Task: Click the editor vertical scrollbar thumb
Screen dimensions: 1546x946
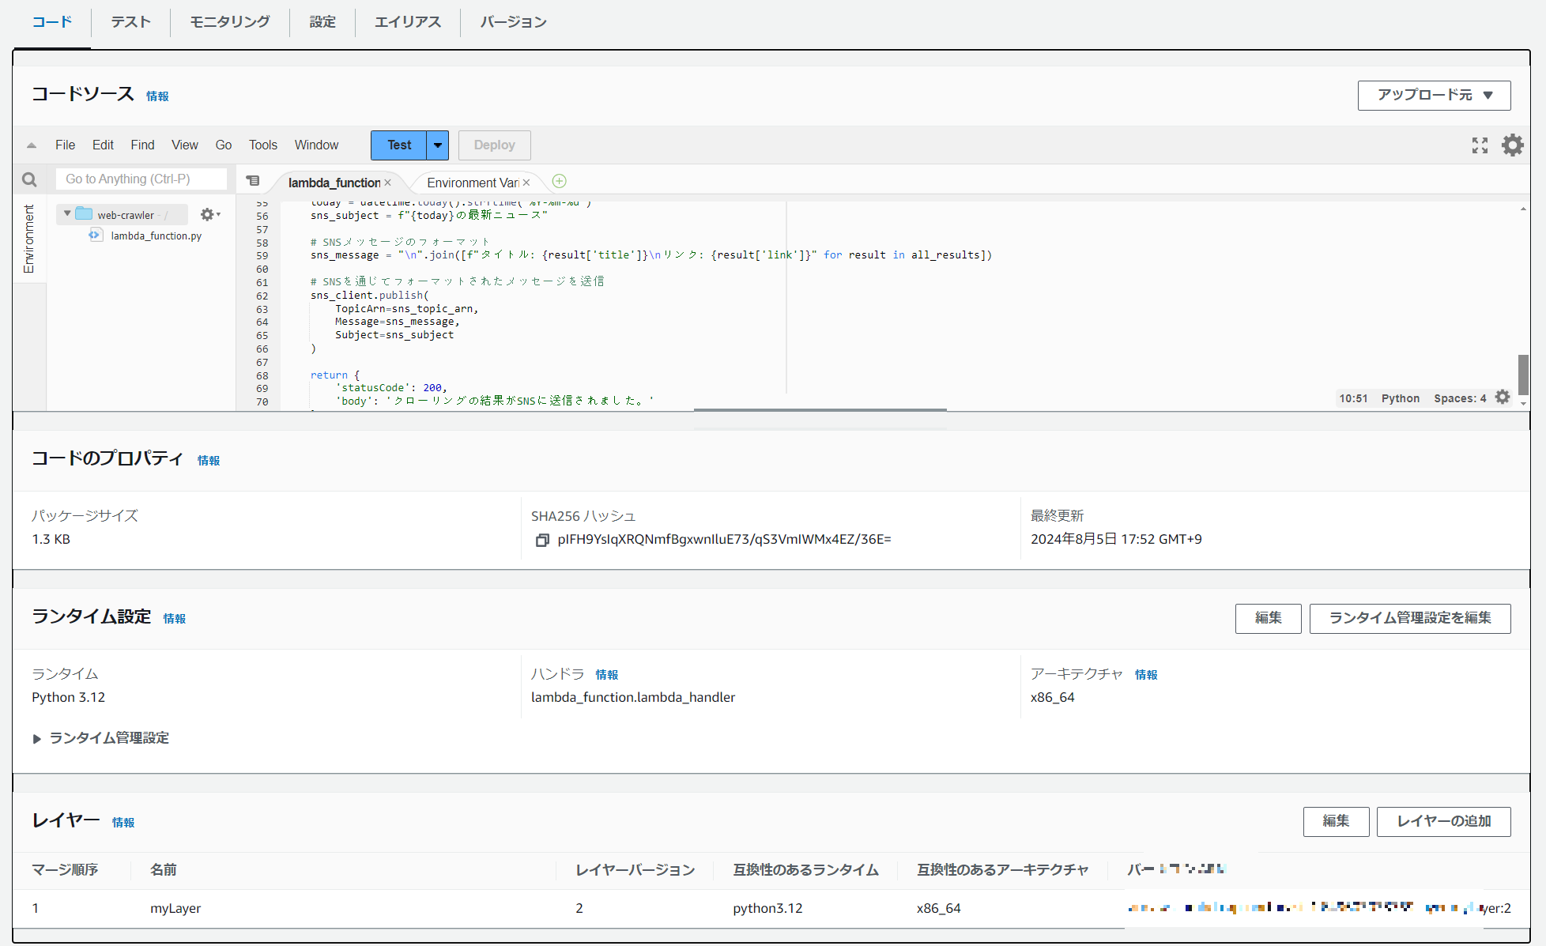Action: click(1522, 373)
